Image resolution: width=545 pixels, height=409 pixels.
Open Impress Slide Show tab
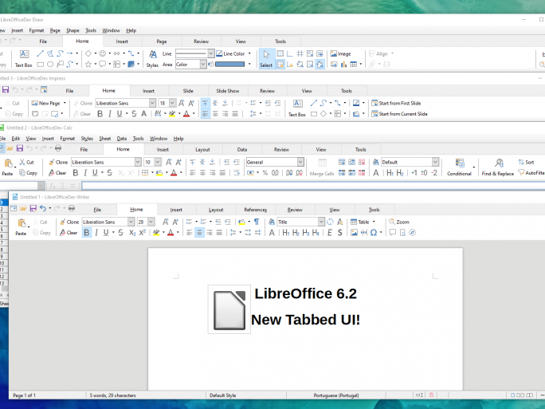[228, 91]
